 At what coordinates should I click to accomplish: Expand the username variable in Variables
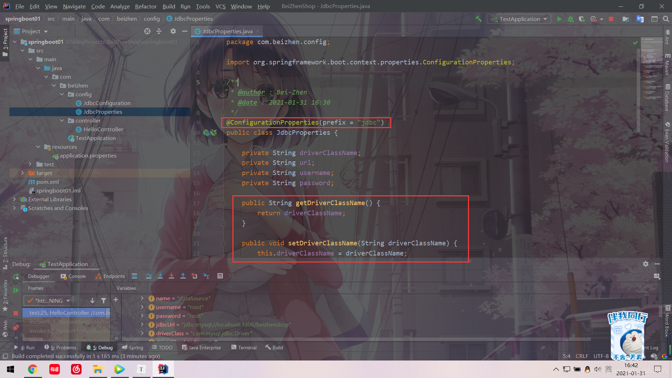tap(142, 307)
